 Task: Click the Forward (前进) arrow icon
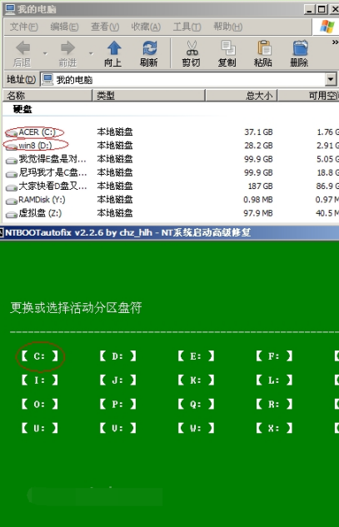pos(68,48)
